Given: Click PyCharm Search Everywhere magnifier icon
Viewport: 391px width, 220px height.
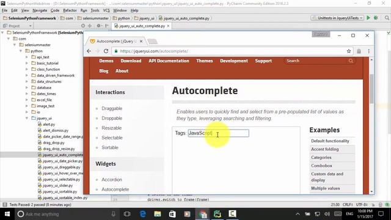Looking at the screenshot, I should pos(387,18).
